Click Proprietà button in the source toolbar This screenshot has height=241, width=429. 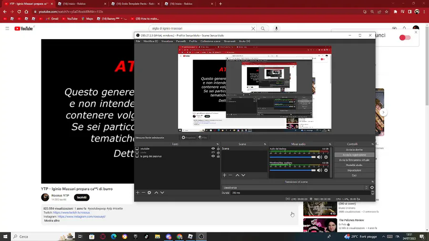[x=188, y=138]
